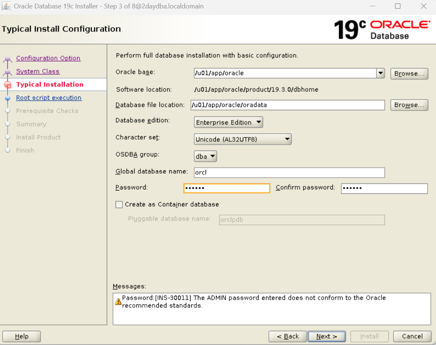436x345 pixels.
Task: Minimize the installer window
Action: click(x=373, y=6)
